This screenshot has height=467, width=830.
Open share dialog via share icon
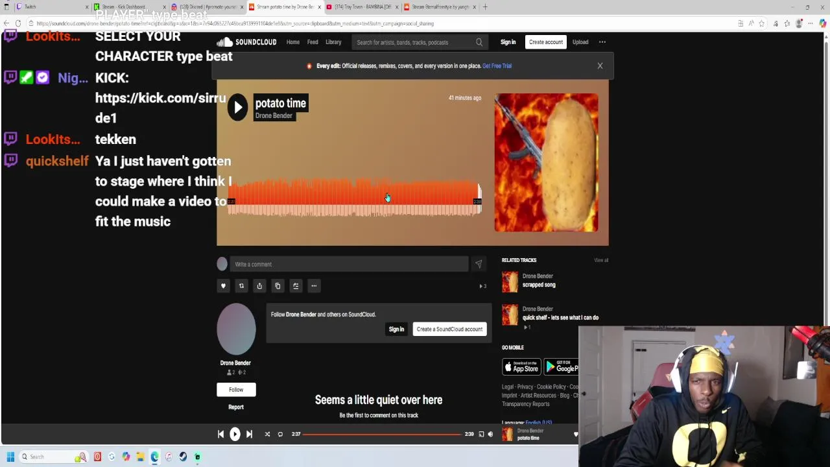[x=259, y=286]
